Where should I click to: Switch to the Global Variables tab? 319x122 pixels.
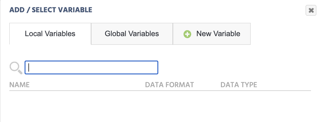(132, 34)
